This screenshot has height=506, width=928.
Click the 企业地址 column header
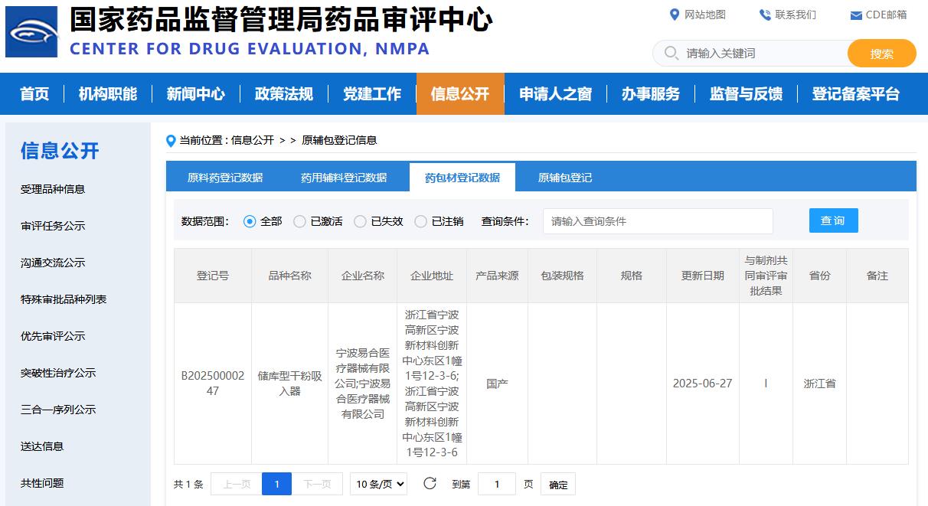(x=432, y=276)
